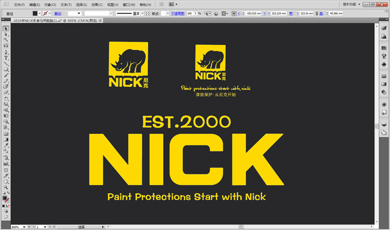
Task: Open the Color panel icon in right dock
Action: (x=384, y=28)
